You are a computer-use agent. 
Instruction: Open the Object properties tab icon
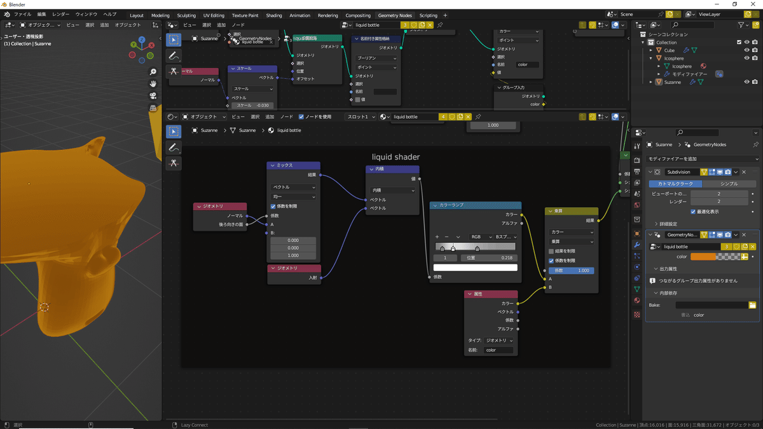[x=637, y=233]
